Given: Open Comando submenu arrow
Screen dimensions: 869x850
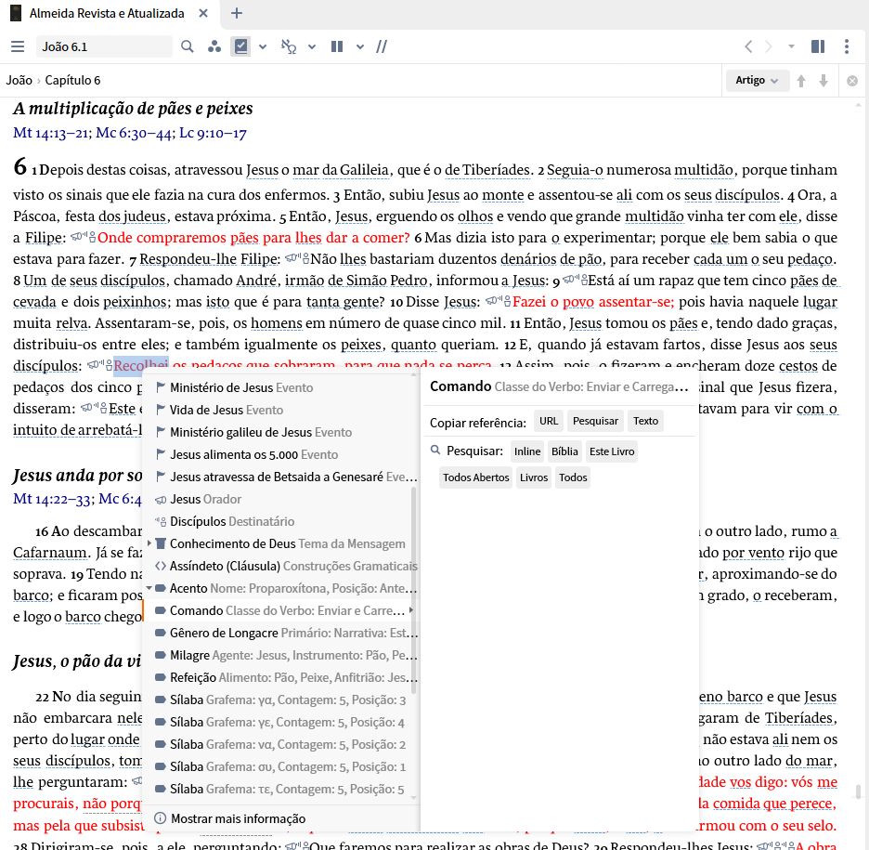Looking at the screenshot, I should point(411,610).
